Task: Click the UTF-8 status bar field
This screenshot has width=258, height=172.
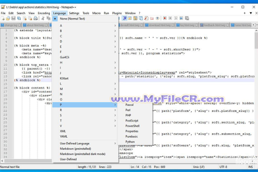Action: pyautogui.click(x=223, y=167)
